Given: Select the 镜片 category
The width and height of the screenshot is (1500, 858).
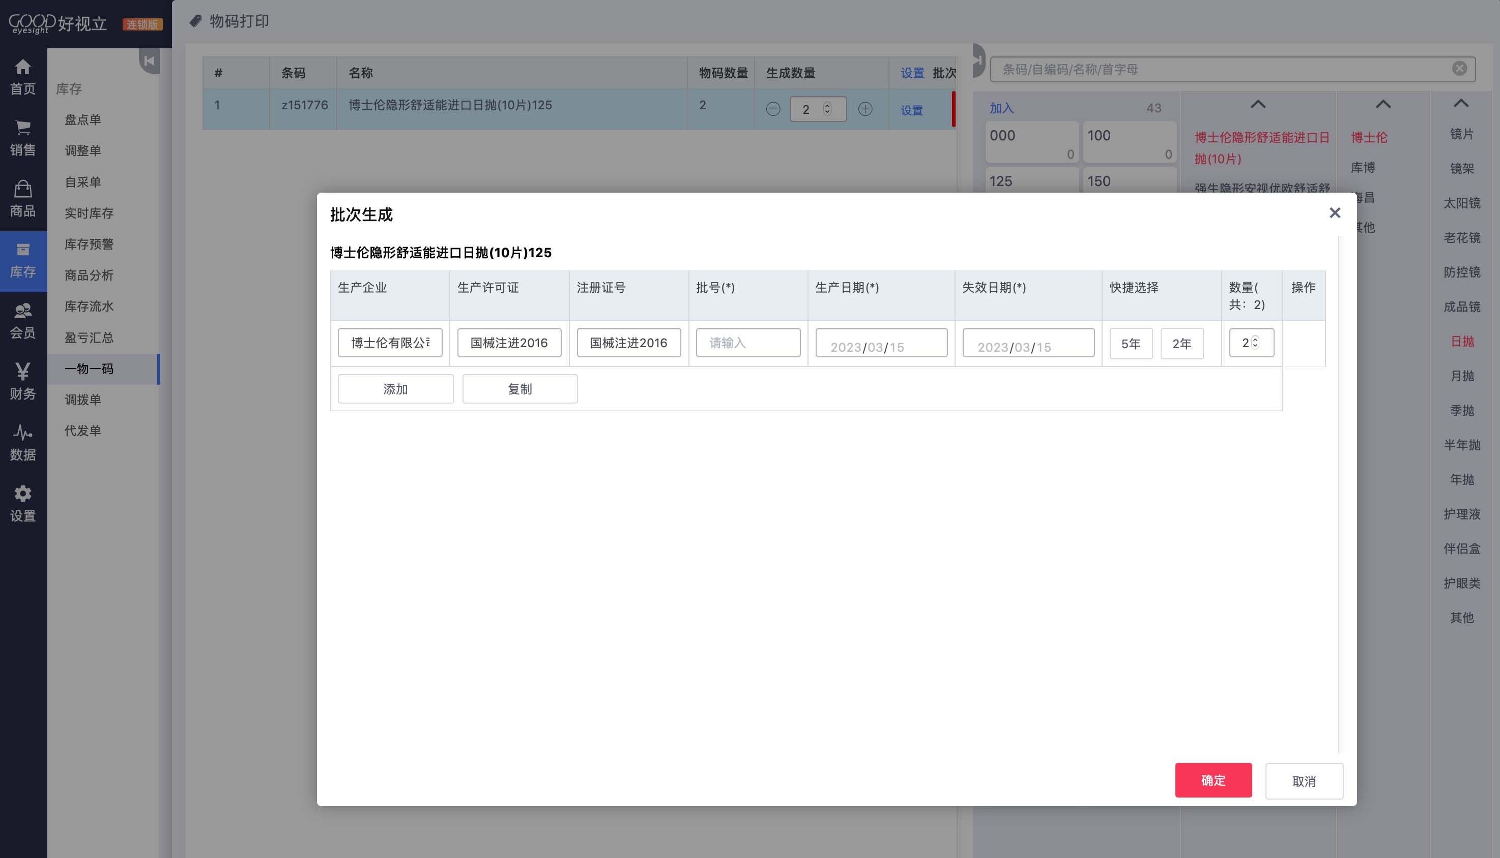Looking at the screenshot, I should [1462, 134].
